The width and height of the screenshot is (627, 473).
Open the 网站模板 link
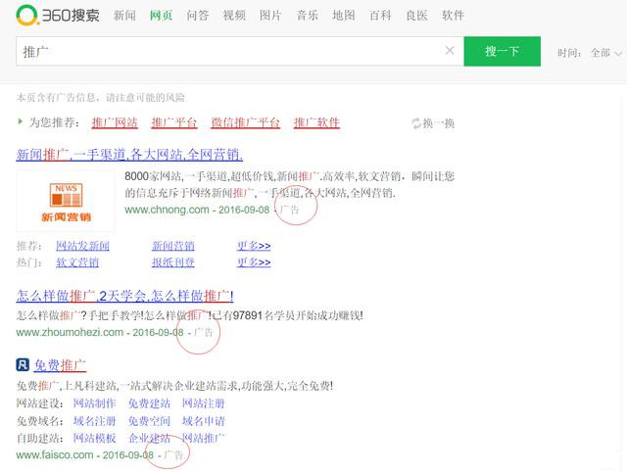coord(94,438)
